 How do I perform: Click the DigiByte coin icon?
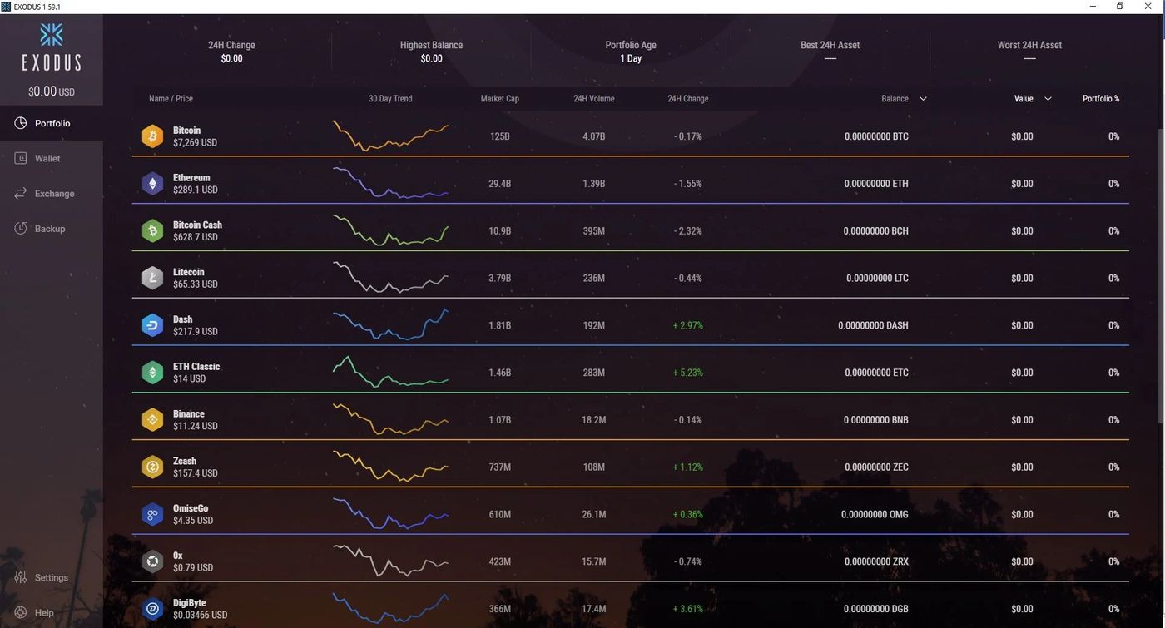click(152, 609)
